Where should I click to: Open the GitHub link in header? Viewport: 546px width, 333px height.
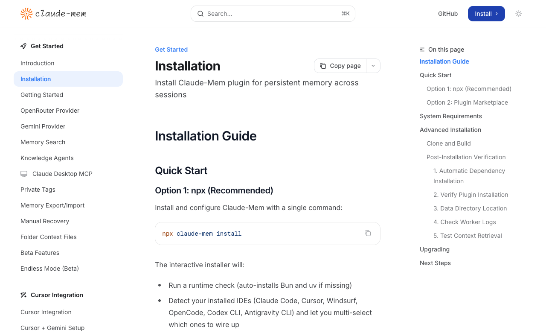click(x=448, y=14)
